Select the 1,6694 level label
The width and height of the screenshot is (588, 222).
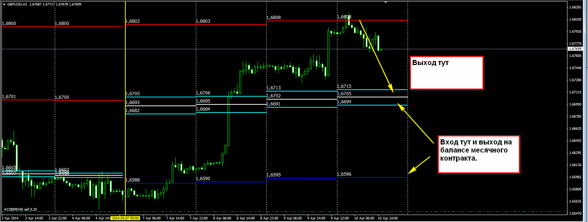pos(344,102)
